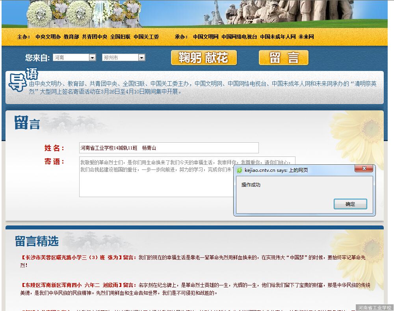Click the 姓名 input field
Viewport: 394px width, 311px height.
169,148
